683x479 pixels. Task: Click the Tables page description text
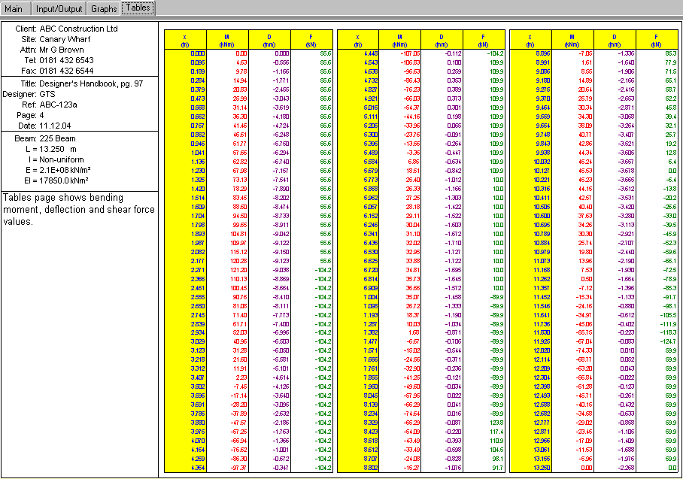[x=78, y=209]
